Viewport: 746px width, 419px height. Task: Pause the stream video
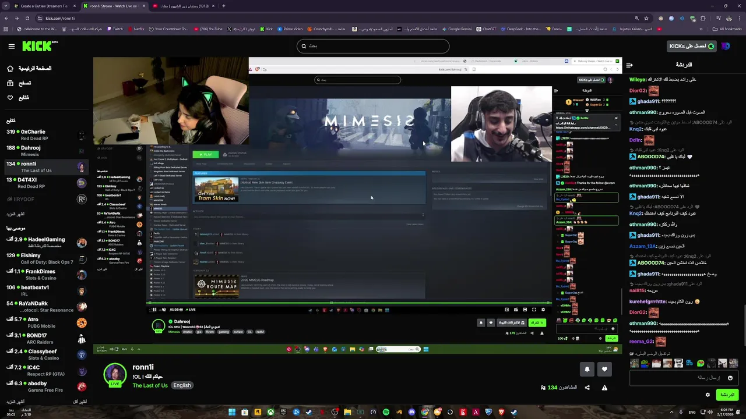click(x=154, y=310)
